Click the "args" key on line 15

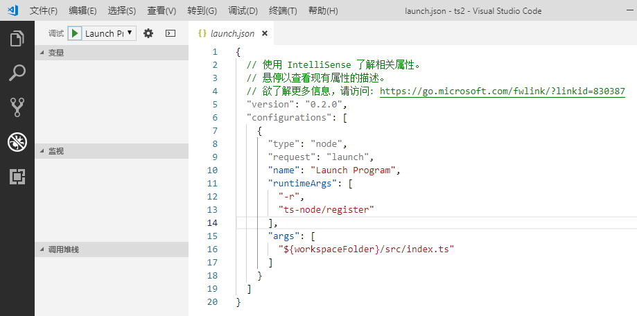point(284,236)
